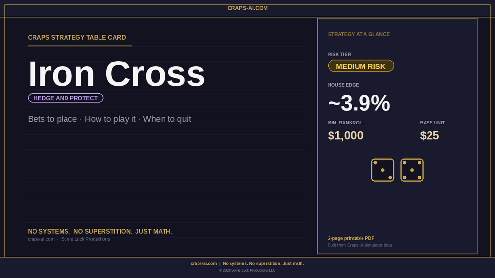Click the CRAPS STRATEGY TABLE CARD heading
The height and width of the screenshot is (278, 495).
[x=77, y=37]
